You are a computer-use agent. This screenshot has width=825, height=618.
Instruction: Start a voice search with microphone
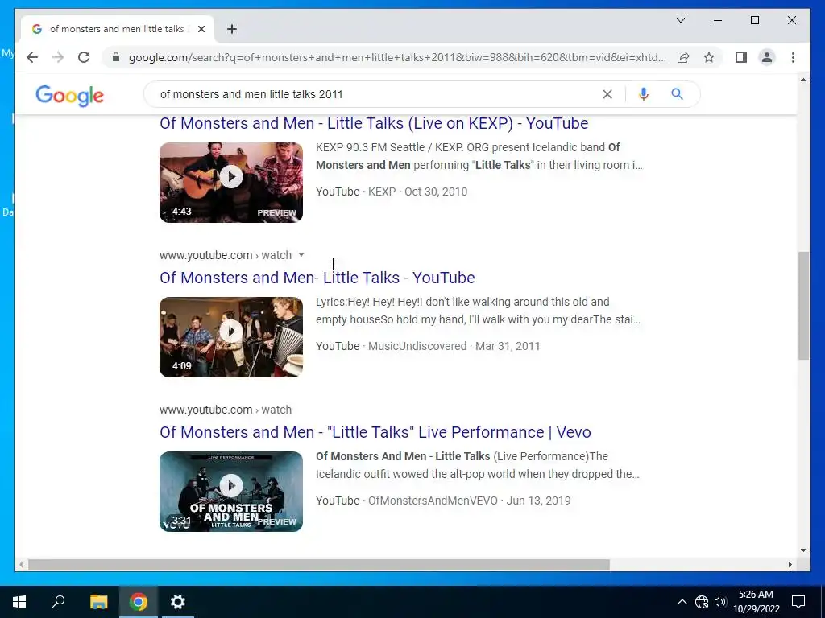pos(643,94)
